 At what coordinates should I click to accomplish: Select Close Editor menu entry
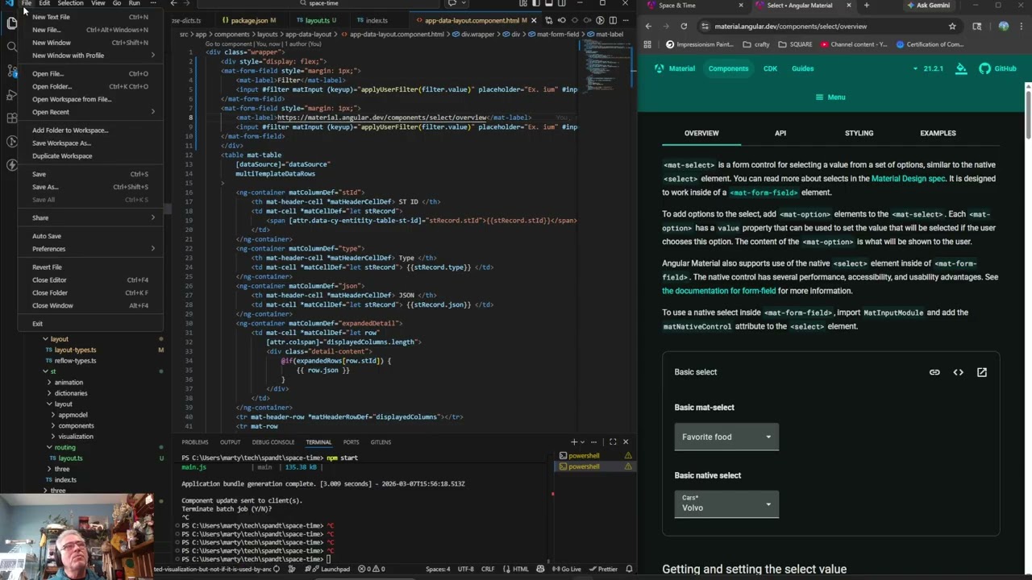point(90,280)
